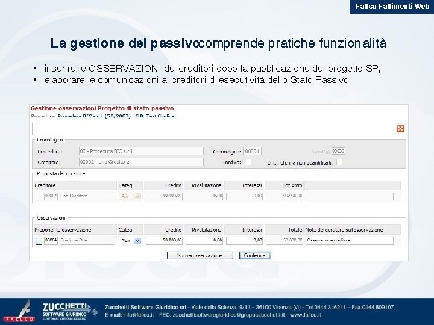Click the info@fallco.it email address
The image size is (434, 325).
coord(139,315)
